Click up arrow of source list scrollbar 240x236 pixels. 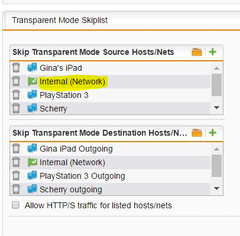pyautogui.click(x=216, y=68)
